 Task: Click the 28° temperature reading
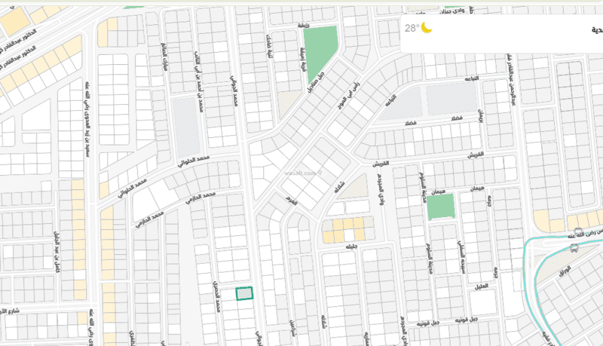(412, 28)
